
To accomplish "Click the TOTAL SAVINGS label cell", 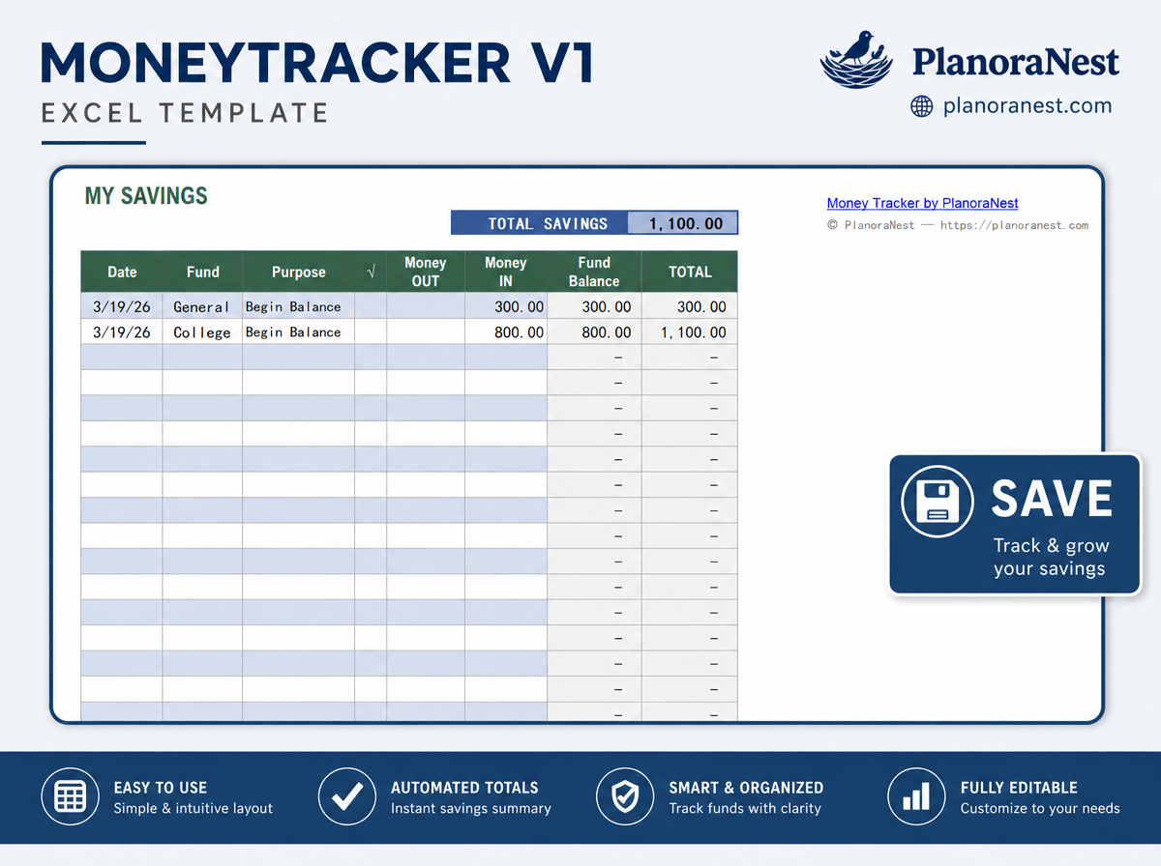I will [540, 223].
